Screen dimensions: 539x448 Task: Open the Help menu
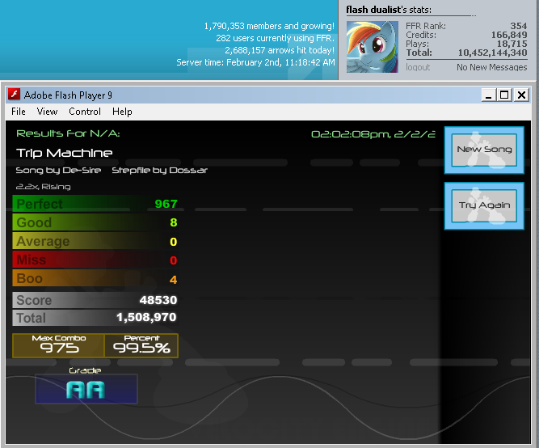point(122,112)
